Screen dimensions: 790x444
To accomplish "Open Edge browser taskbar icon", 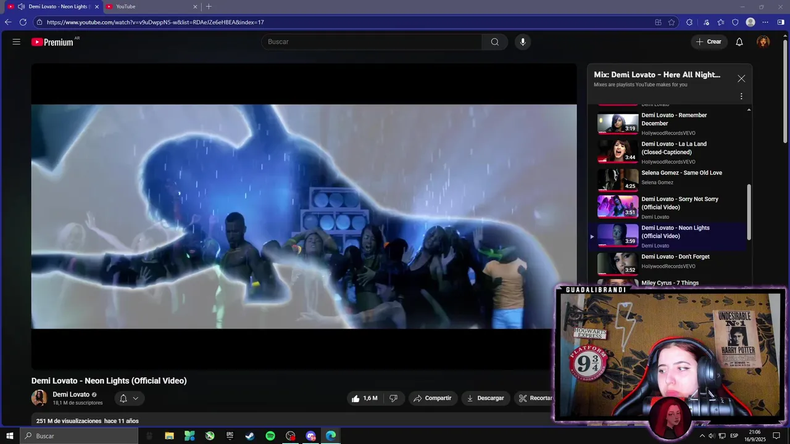I will (x=331, y=436).
